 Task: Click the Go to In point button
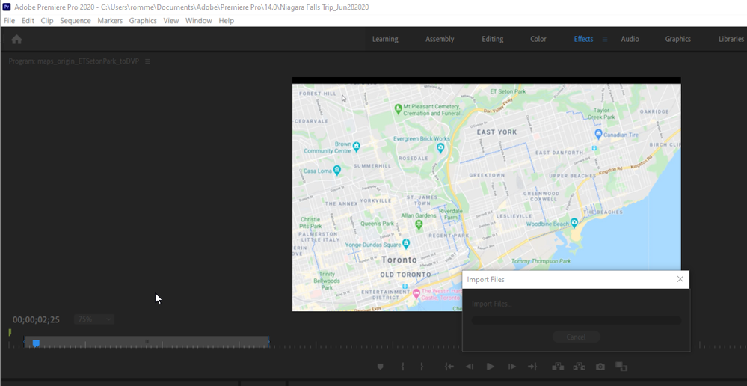click(449, 367)
